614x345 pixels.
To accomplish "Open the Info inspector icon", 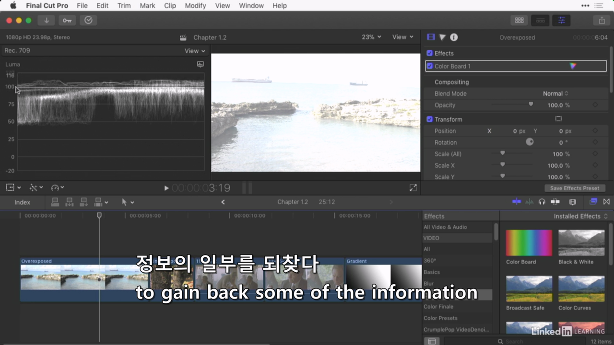I will pyautogui.click(x=454, y=37).
